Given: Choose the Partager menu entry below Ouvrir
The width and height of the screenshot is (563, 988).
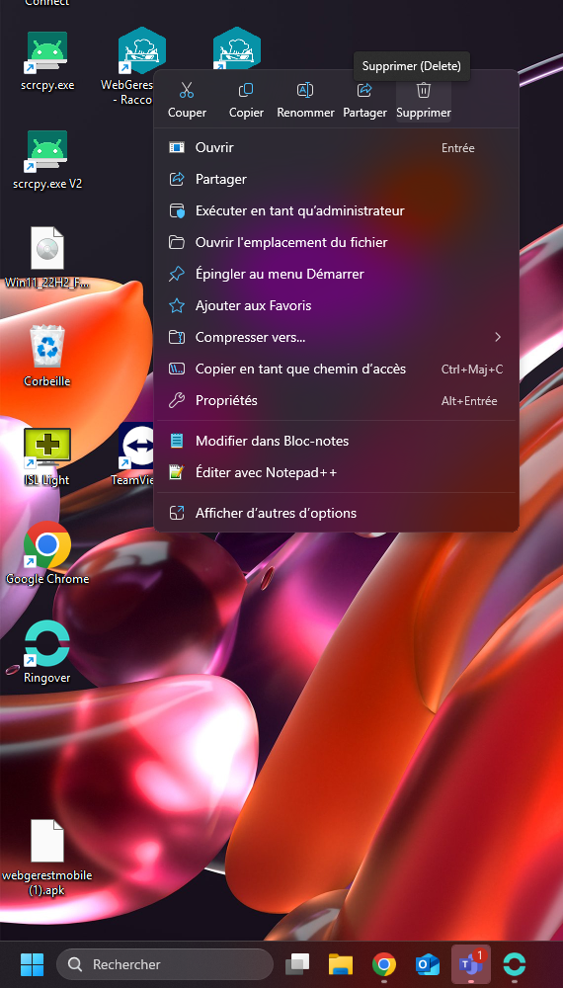Looking at the screenshot, I should coord(336,179).
